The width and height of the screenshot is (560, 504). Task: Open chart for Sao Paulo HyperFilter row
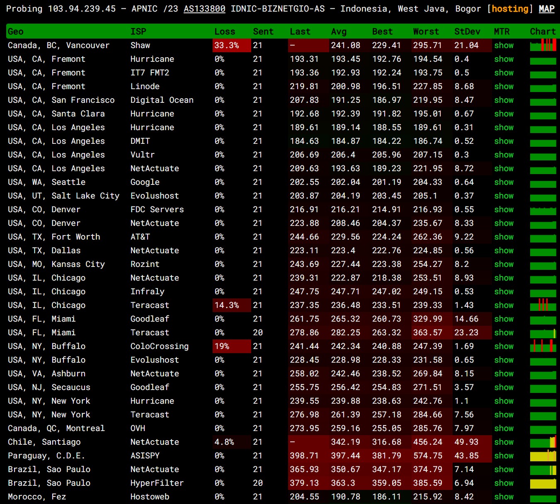click(x=543, y=483)
